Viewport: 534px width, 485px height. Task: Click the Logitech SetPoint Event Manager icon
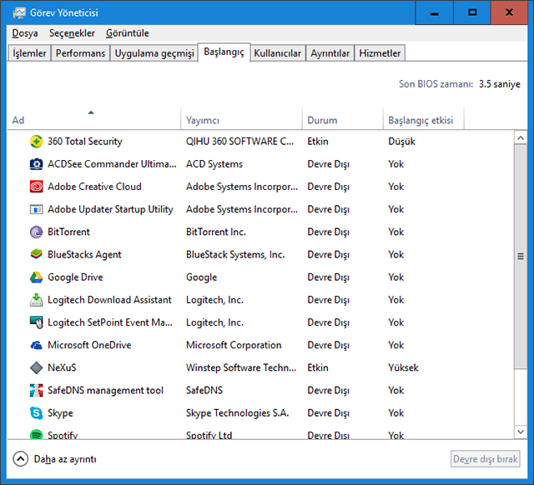pyautogui.click(x=36, y=322)
